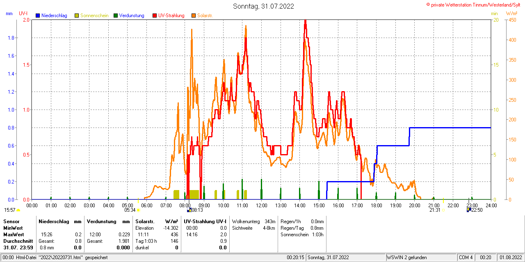This screenshot has height=262, width=525.
Task: Select the Solarstr. legend label
Action: (205, 16)
